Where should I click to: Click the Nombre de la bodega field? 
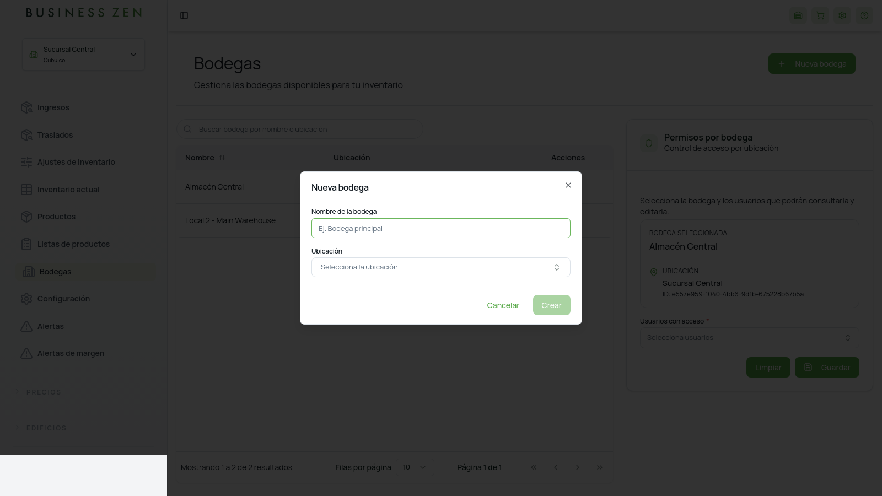(441, 228)
